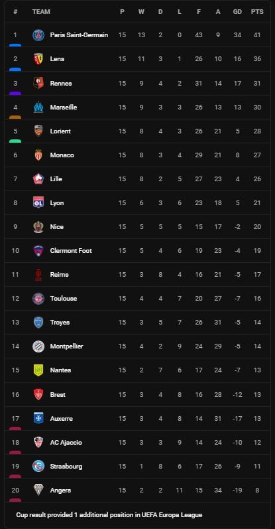Click the Montpellier round crest
This screenshot has width=275, height=529.
tap(38, 346)
